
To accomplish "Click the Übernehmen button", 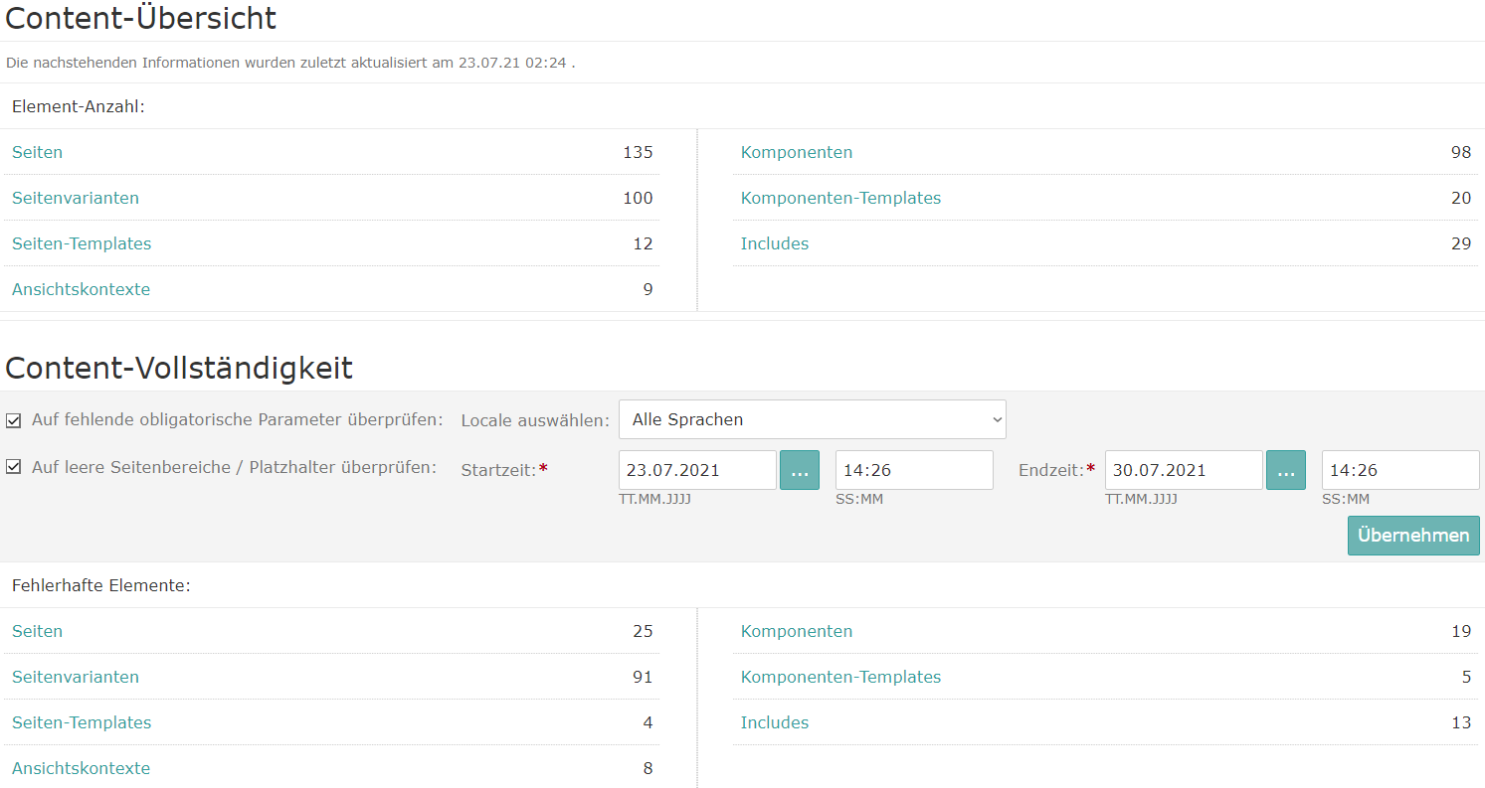I will pos(1412,536).
